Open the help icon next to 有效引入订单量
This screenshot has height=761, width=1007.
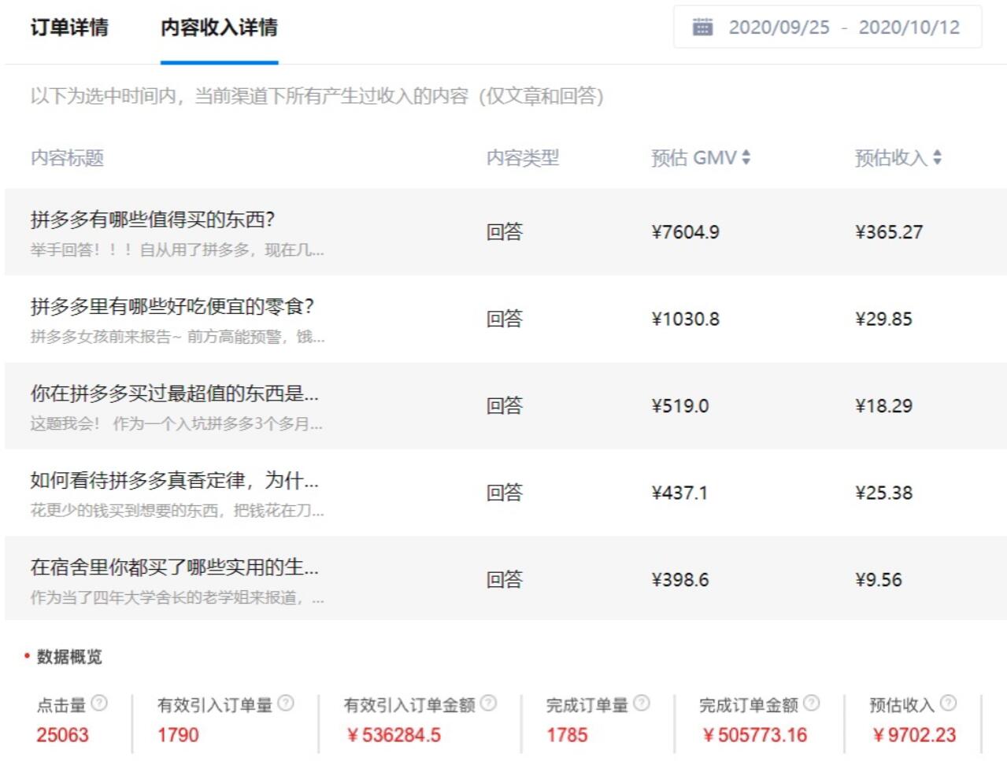[286, 703]
